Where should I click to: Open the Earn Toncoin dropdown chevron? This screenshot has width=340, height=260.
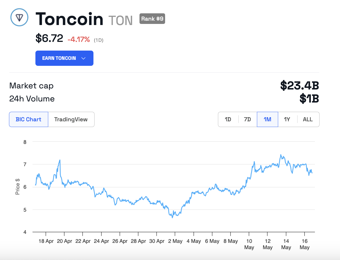pyautogui.click(x=84, y=58)
